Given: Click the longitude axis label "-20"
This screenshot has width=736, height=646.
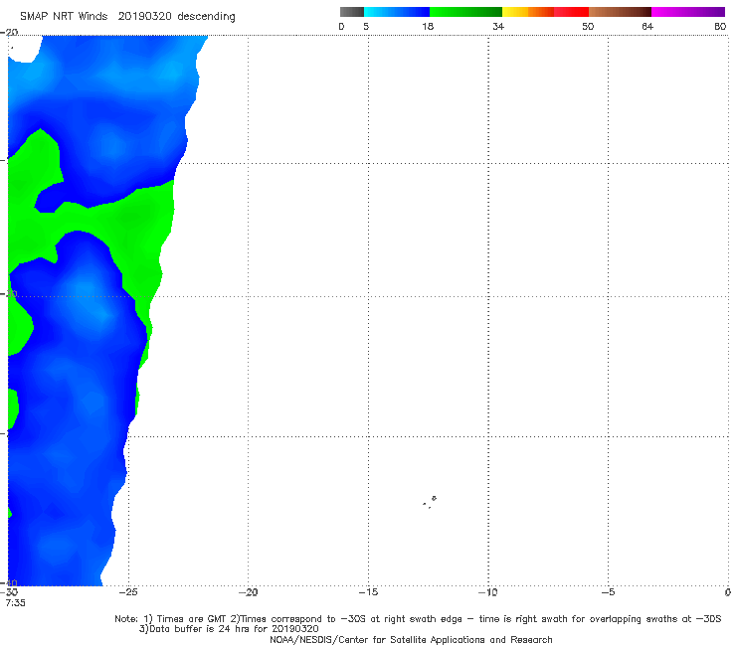Looking at the screenshot, I should click(248, 592).
